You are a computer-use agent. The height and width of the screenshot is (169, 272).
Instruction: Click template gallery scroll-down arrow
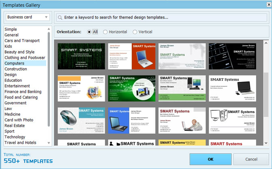point(266,143)
